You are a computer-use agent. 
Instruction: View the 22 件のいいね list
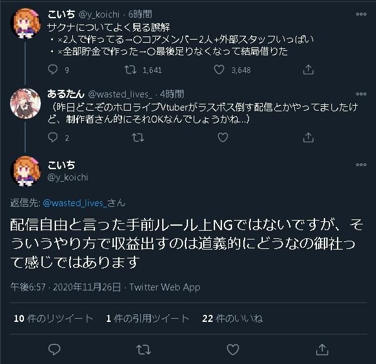233,319
